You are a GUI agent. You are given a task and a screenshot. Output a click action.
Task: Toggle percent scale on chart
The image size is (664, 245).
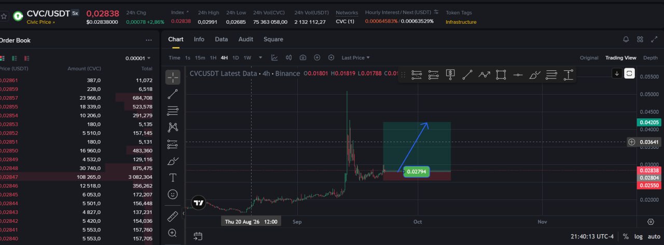pyautogui.click(x=626, y=237)
